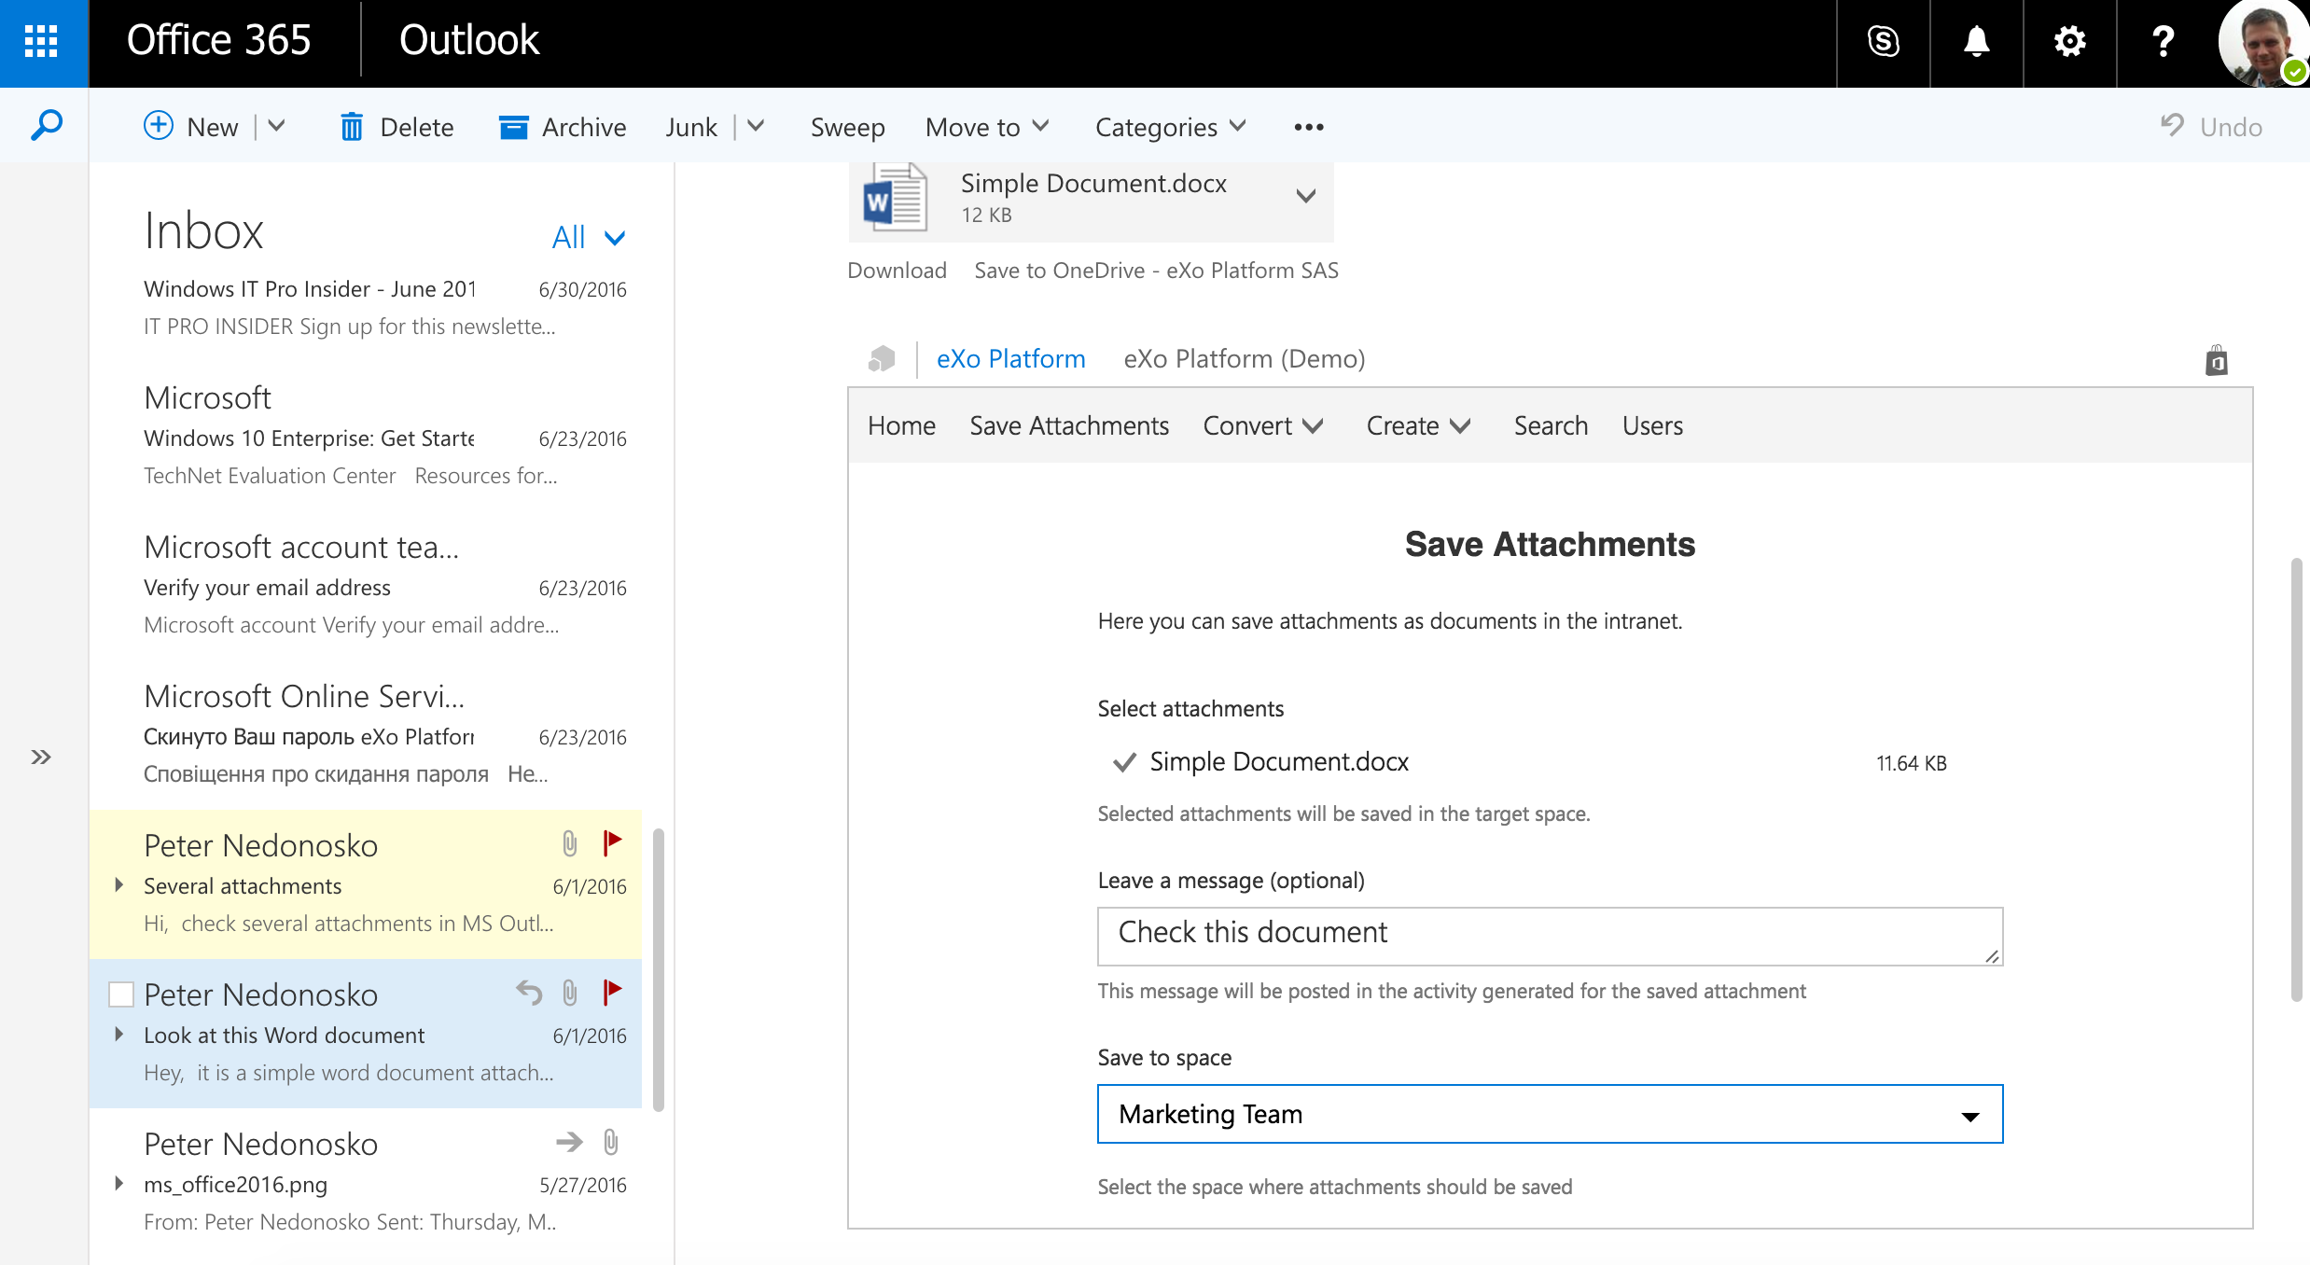Click the reading pane scrollbar
The height and width of the screenshot is (1265, 2310).
click(x=2297, y=780)
